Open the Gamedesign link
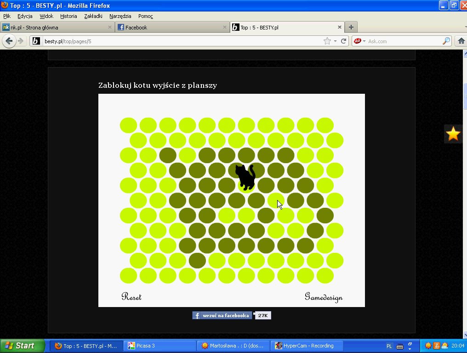This screenshot has height=353, width=467. pos(324,297)
